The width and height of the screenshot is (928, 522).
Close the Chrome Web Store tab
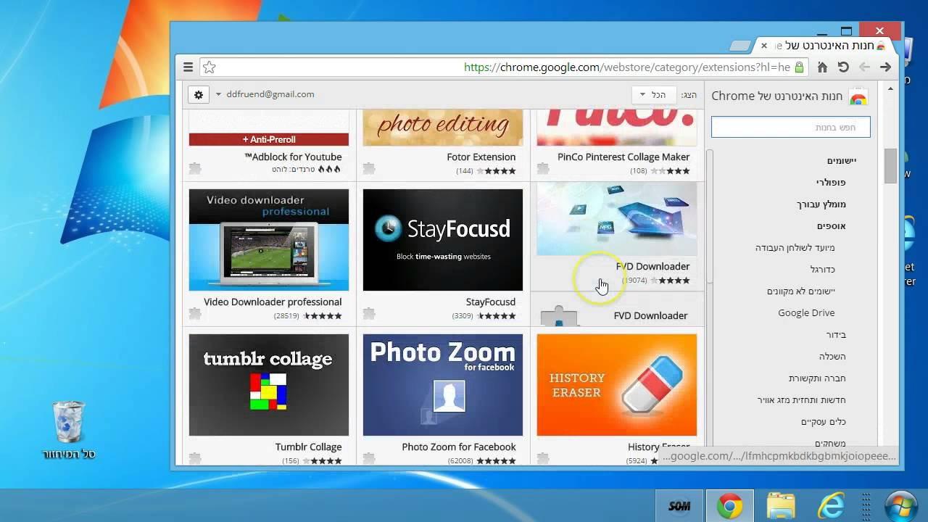764,46
